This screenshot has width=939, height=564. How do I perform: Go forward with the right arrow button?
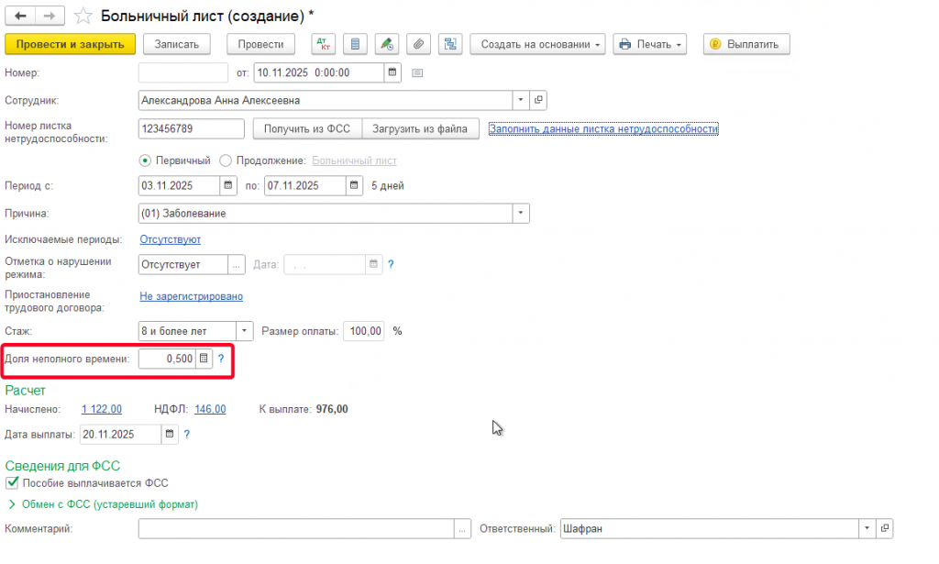pyautogui.click(x=50, y=17)
